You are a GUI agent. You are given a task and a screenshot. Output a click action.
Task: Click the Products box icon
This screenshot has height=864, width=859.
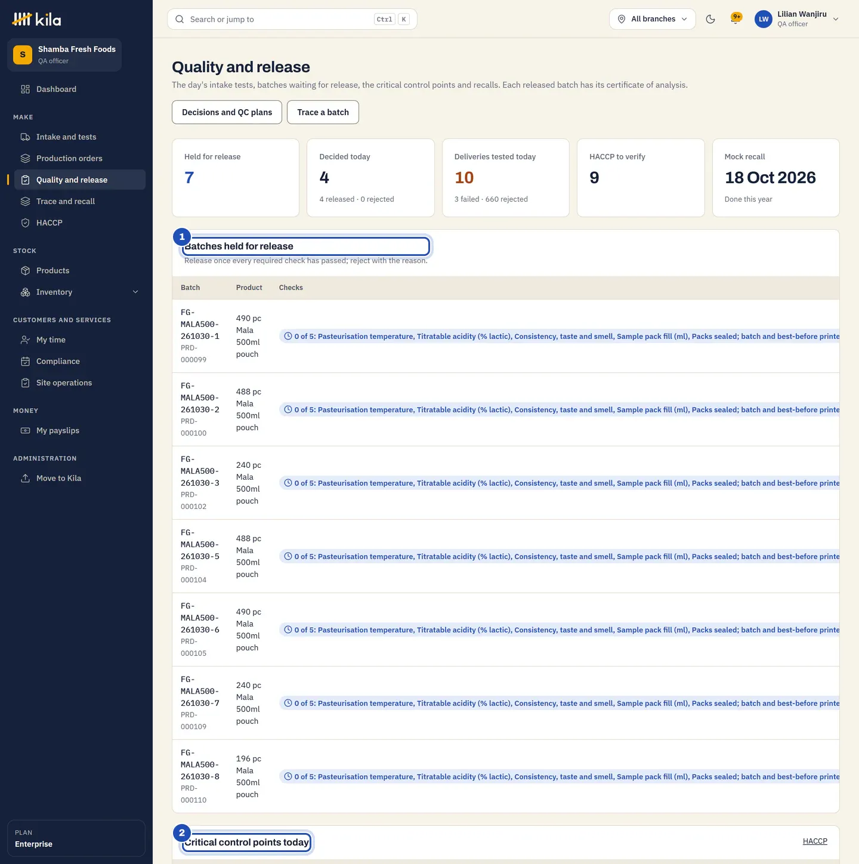point(25,270)
